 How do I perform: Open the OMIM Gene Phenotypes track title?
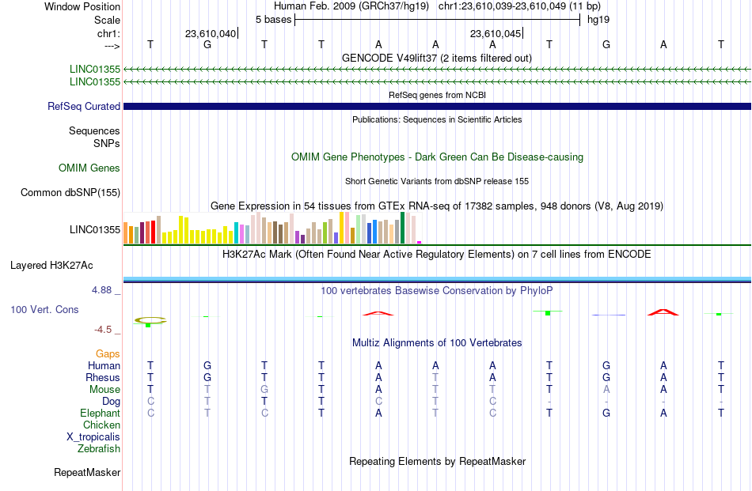tap(437, 157)
